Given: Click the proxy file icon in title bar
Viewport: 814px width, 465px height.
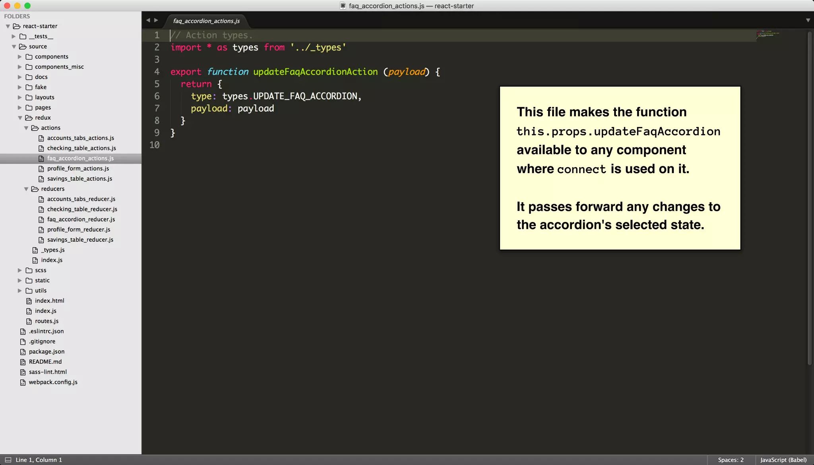Looking at the screenshot, I should tap(343, 6).
